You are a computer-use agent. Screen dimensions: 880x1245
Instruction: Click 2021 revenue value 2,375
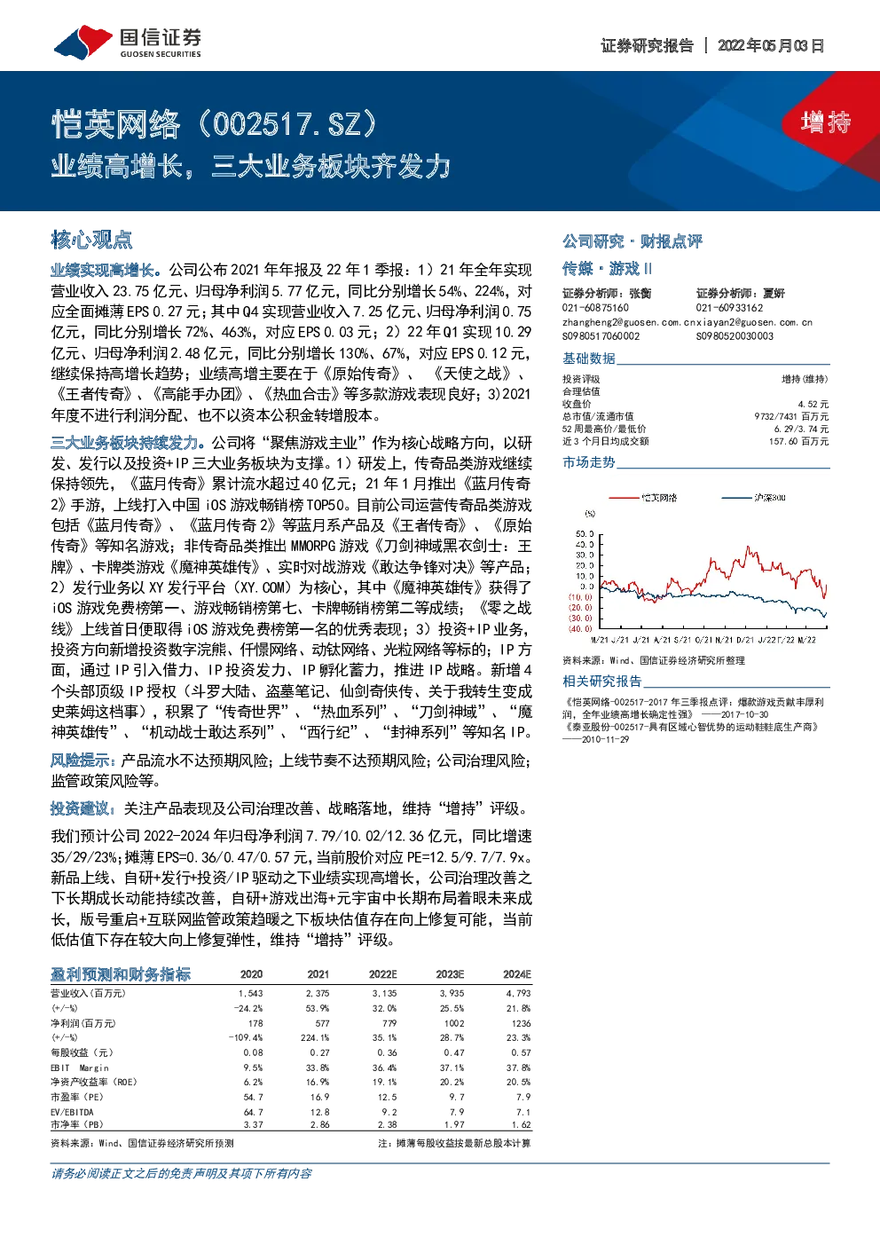coord(318,994)
